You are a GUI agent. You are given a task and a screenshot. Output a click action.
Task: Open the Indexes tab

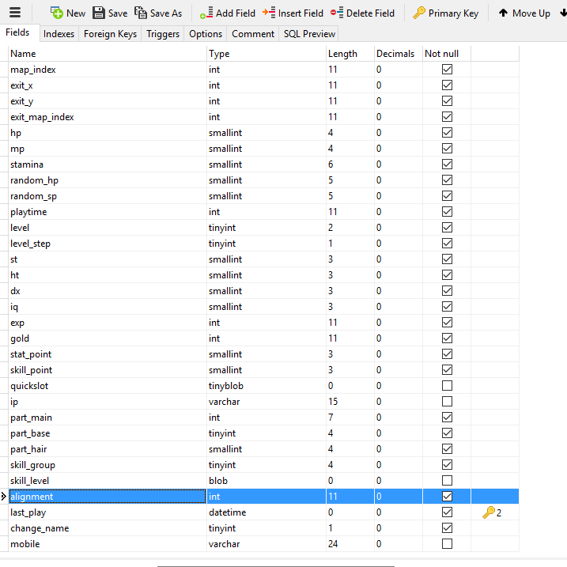(x=59, y=34)
